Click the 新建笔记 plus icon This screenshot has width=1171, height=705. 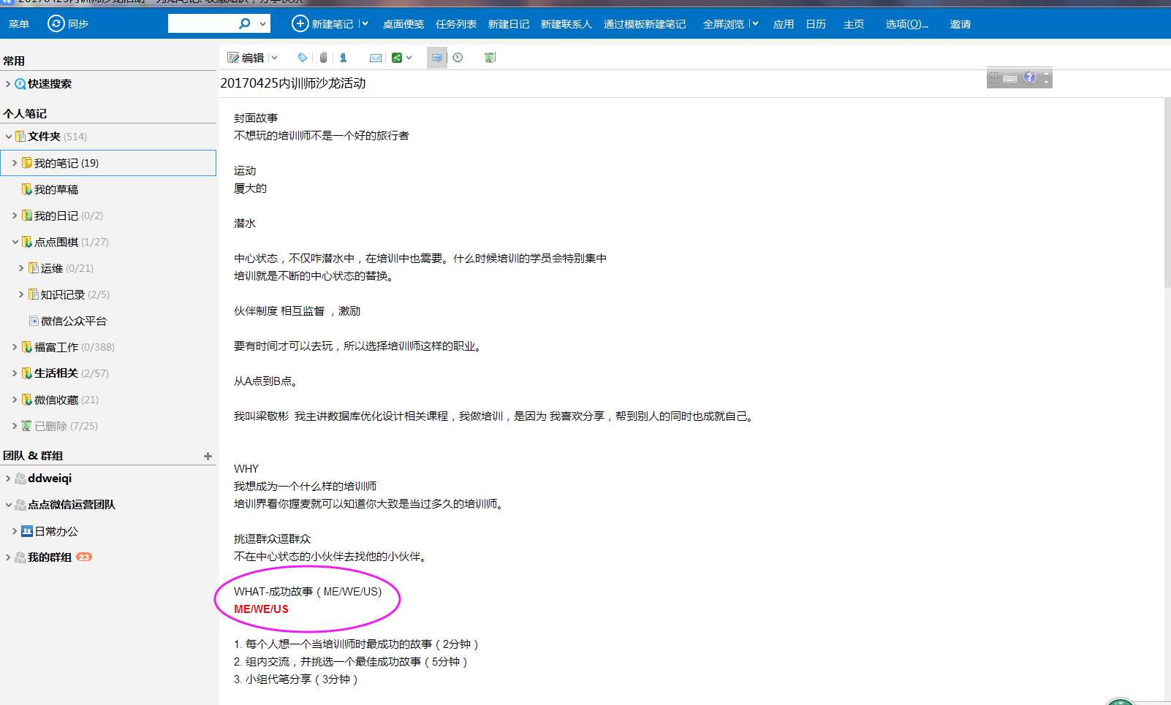tap(300, 23)
